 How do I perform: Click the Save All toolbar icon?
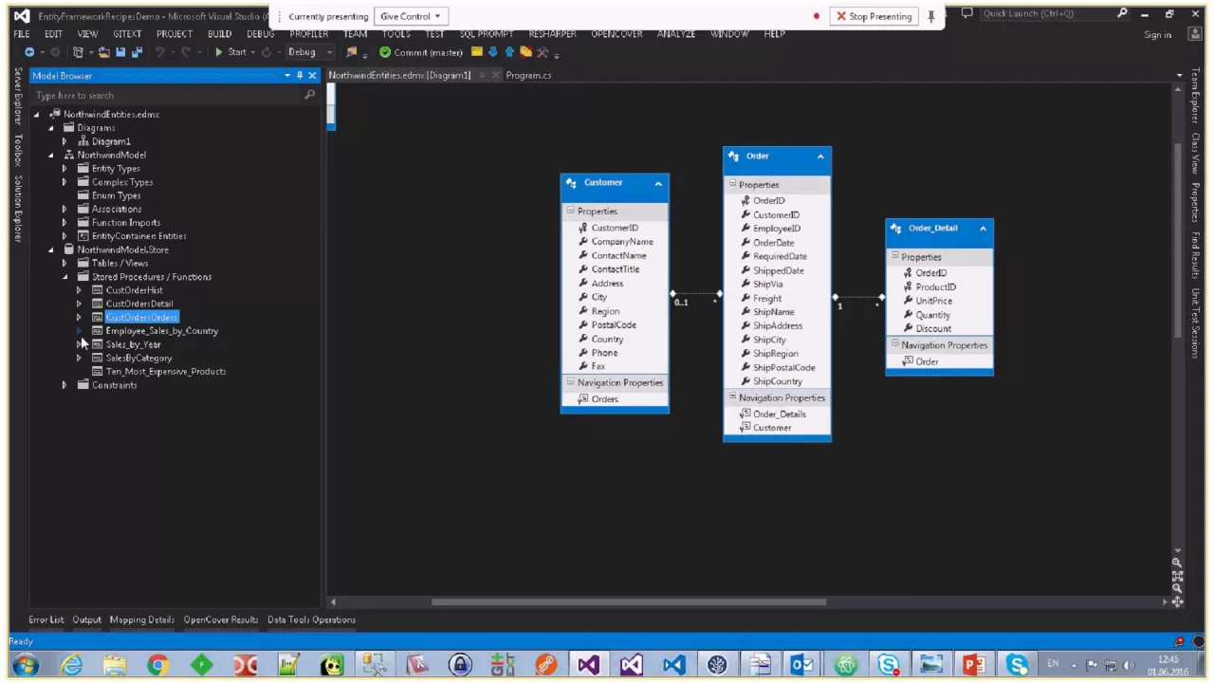click(x=136, y=52)
